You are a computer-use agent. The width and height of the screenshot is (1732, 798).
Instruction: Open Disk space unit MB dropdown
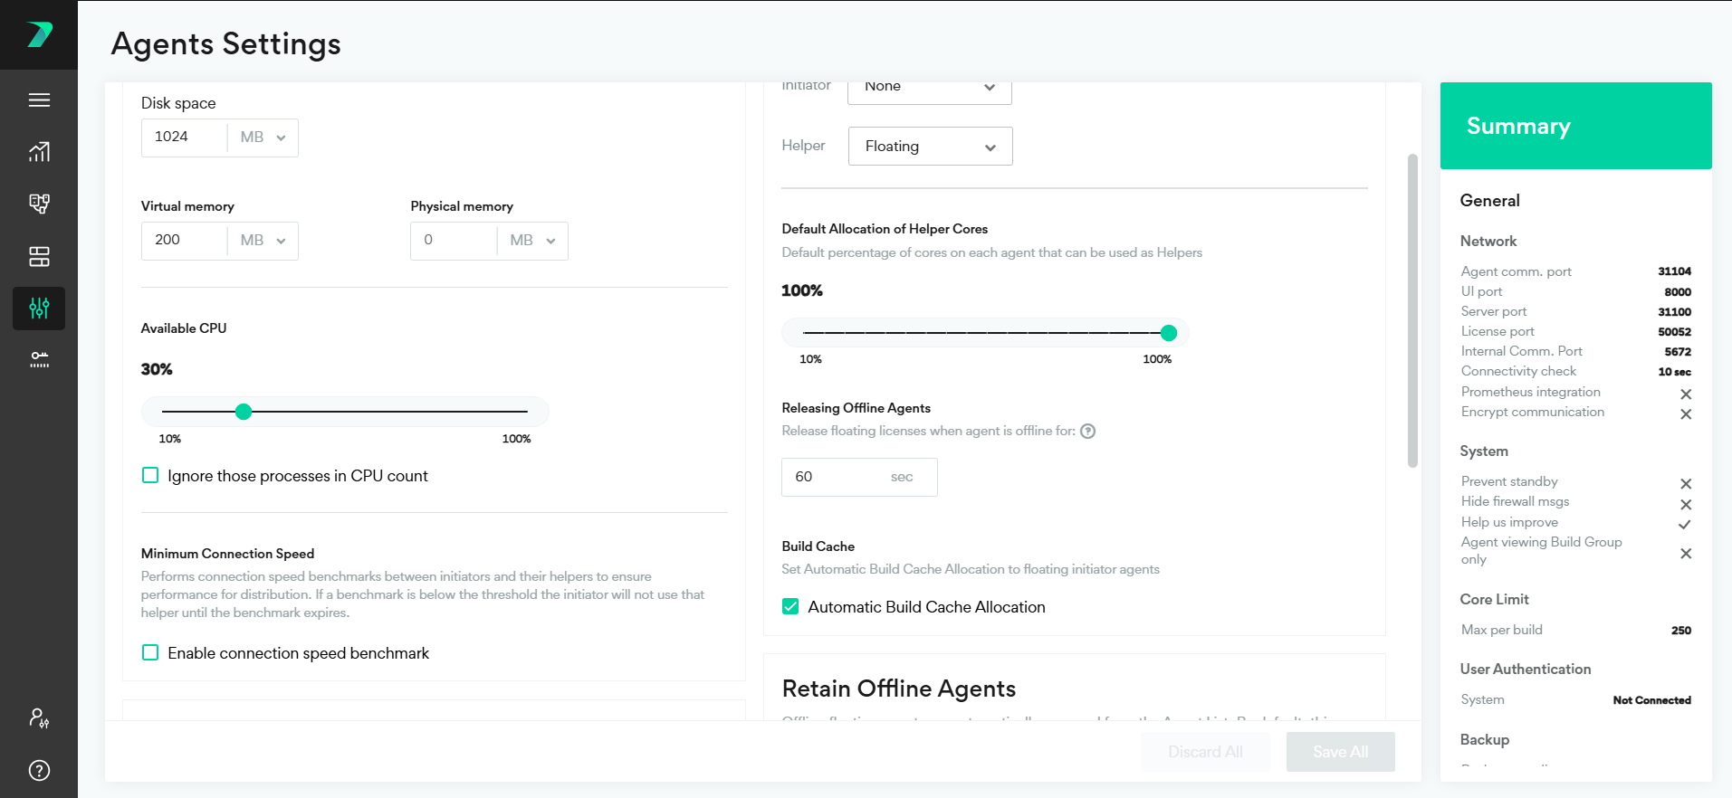click(263, 138)
